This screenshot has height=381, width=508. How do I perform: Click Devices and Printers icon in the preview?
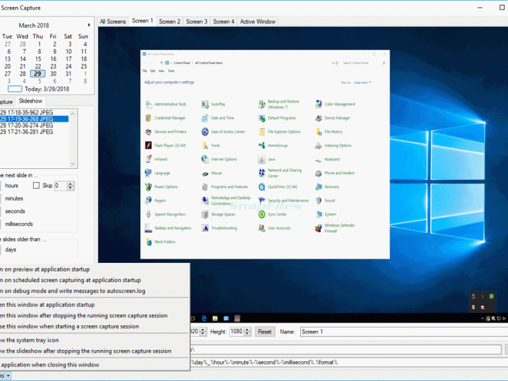tap(149, 132)
